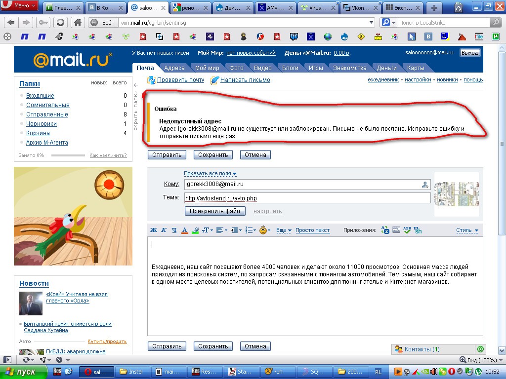Viewport: 506px width, 379px height.
Task: Open the transliteration Шsh icon
Action: [418, 230]
